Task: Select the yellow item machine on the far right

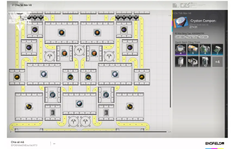Action: point(142,77)
